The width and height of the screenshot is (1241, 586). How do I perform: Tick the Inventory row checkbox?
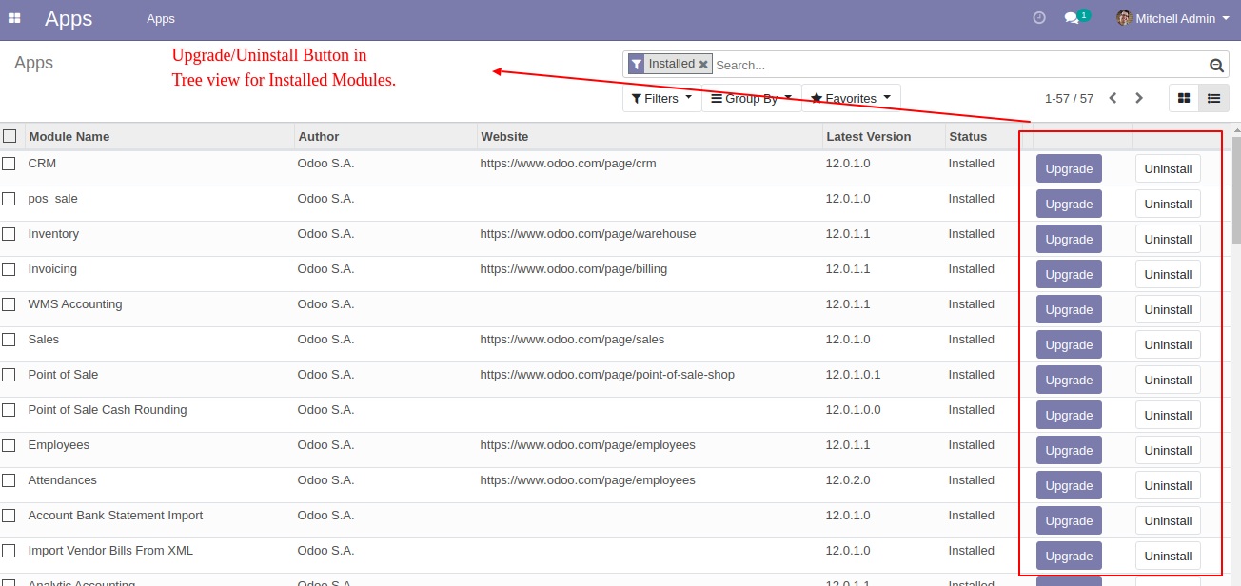[9, 234]
